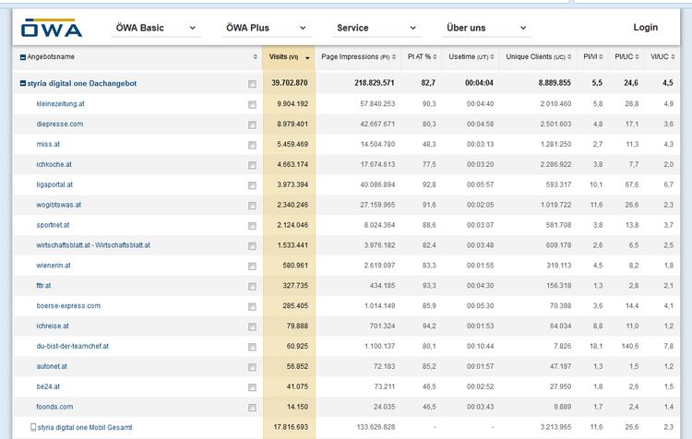Tick checkbox for du-bist-der-teamchef.at

click(252, 347)
